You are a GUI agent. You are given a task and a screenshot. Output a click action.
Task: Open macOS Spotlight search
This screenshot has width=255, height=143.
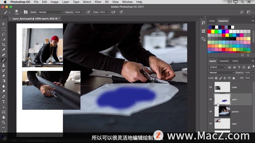[242, 2]
